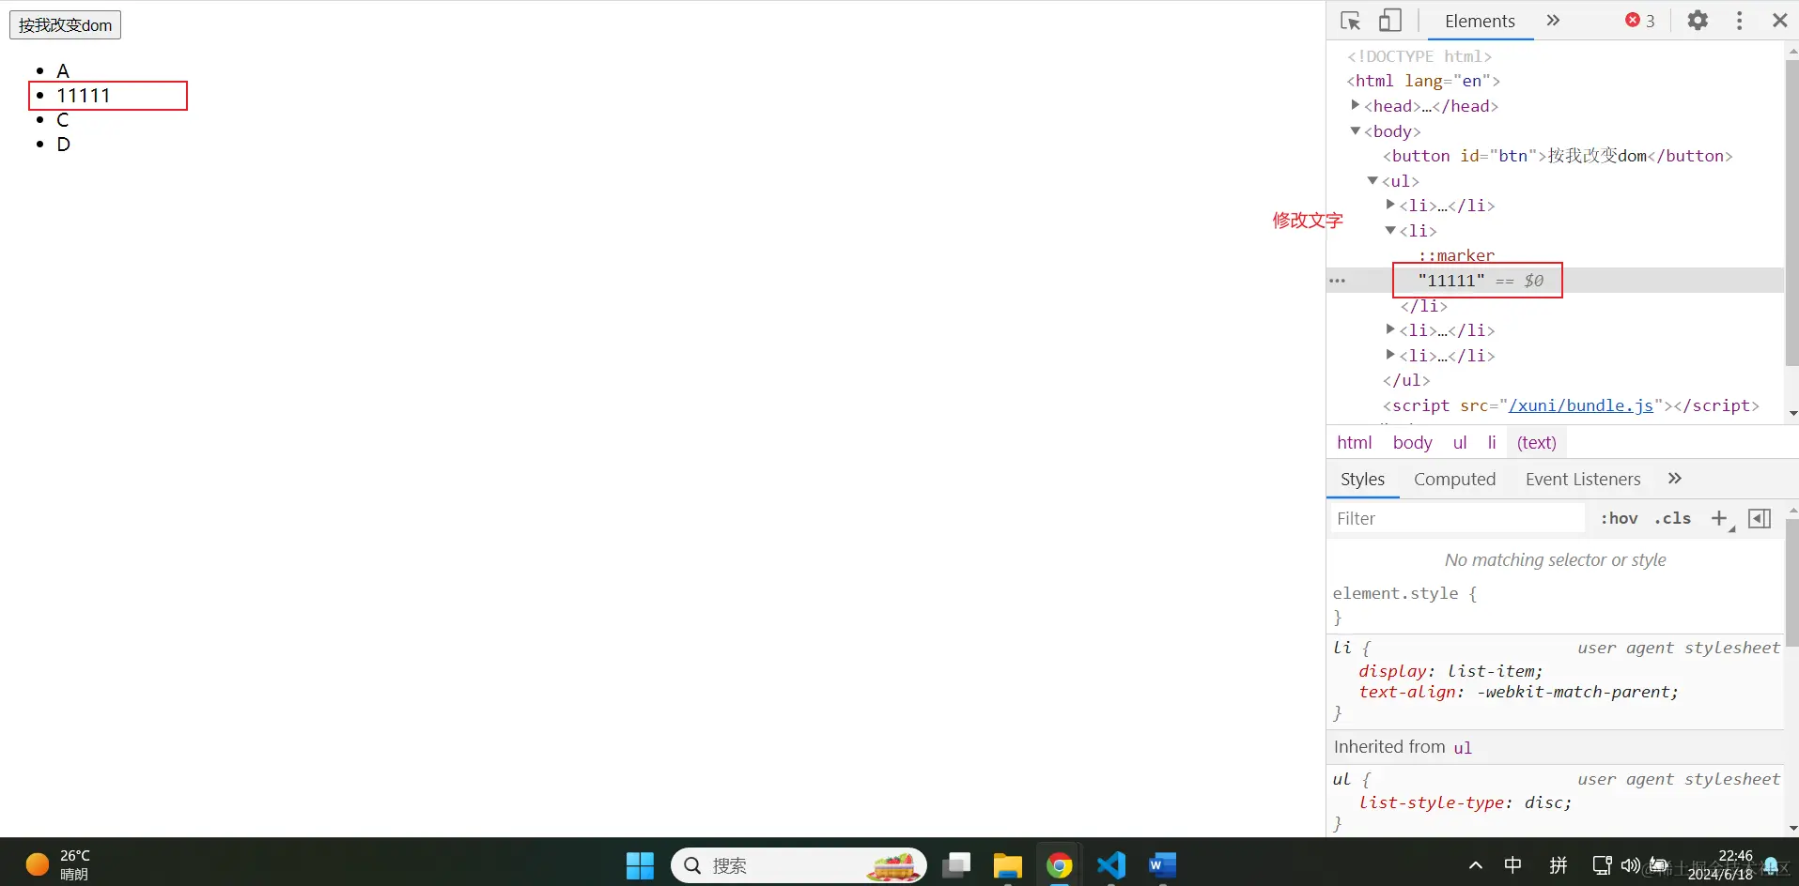Open the network status tray icon
This screenshot has height=886, width=1799.
(x=1602, y=865)
